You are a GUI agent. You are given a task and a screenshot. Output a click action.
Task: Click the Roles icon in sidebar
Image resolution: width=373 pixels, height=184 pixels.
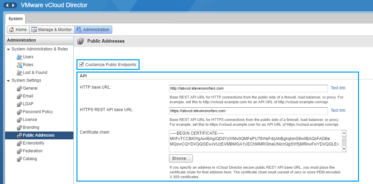19,65
